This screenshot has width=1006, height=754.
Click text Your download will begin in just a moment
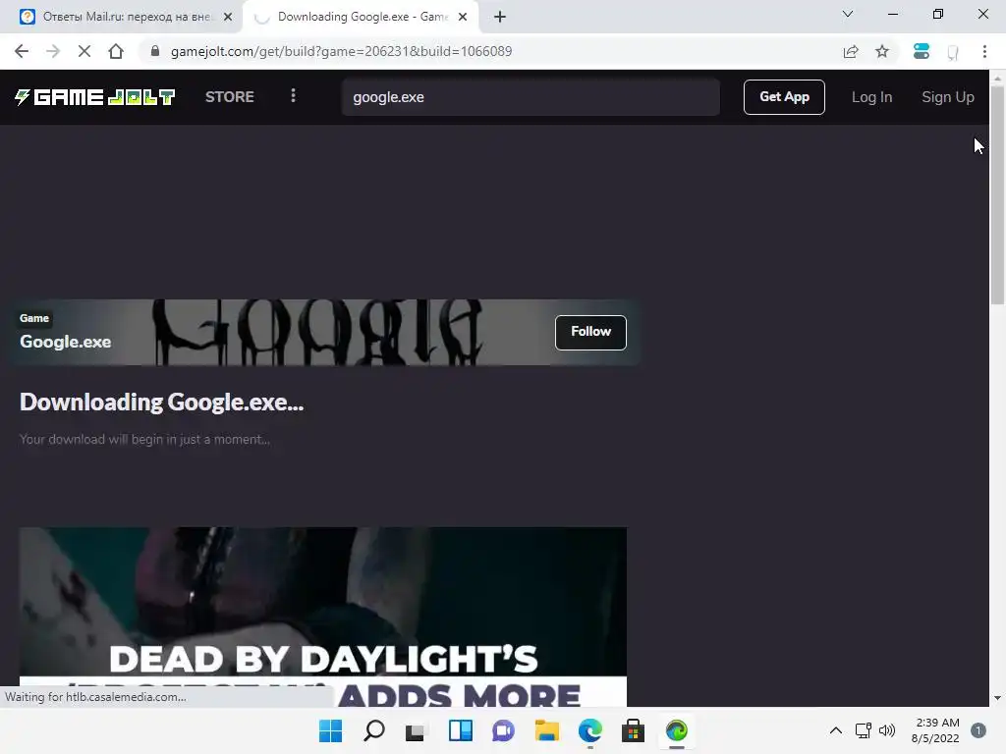click(144, 439)
